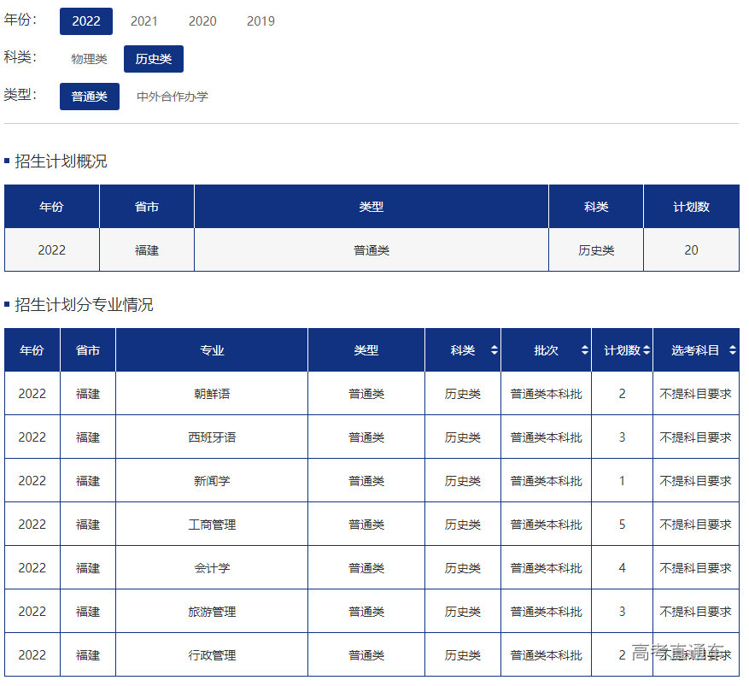Click the 招生计划概况 section heading
The width and height of the screenshot is (749, 686).
point(61,161)
